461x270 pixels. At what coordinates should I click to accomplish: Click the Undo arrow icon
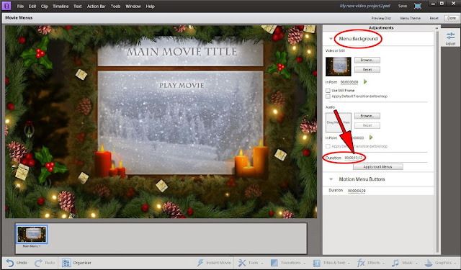(x=10, y=263)
